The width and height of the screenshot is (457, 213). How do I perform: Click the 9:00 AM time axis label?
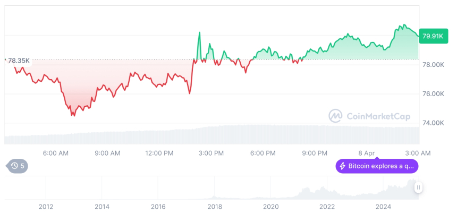[107, 154]
